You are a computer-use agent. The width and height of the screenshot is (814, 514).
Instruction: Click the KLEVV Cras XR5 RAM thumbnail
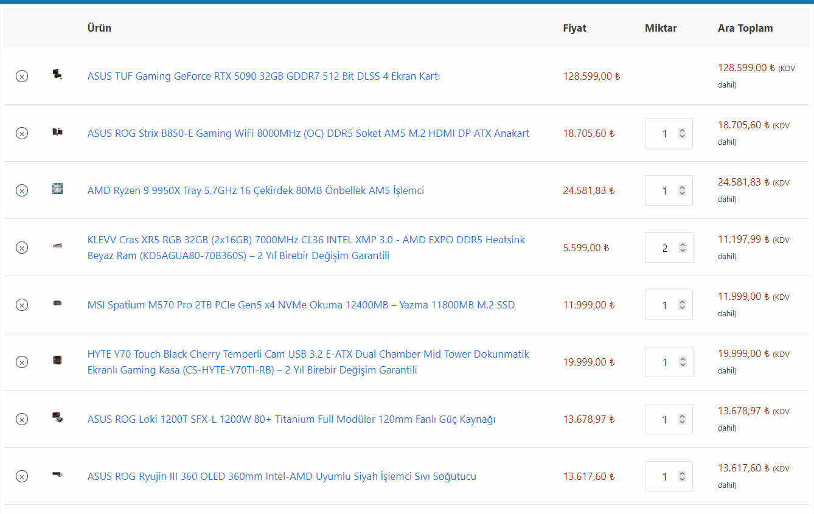[58, 246]
